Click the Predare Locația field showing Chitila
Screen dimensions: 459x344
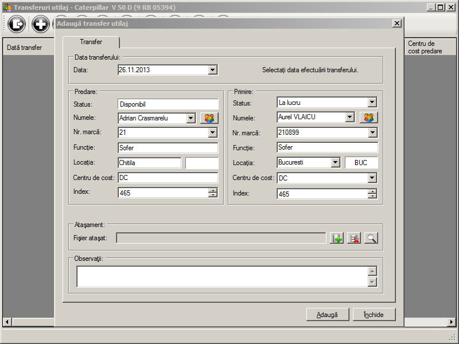click(150, 163)
